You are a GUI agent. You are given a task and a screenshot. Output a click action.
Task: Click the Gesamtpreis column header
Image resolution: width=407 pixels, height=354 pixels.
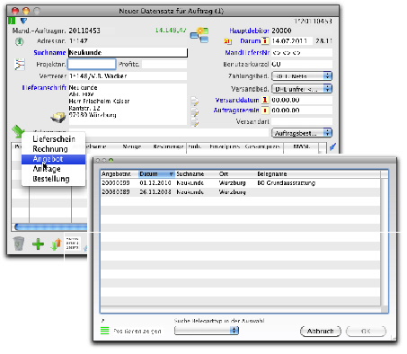click(x=262, y=146)
